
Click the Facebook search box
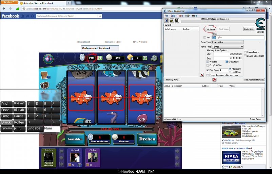coord(67,16)
